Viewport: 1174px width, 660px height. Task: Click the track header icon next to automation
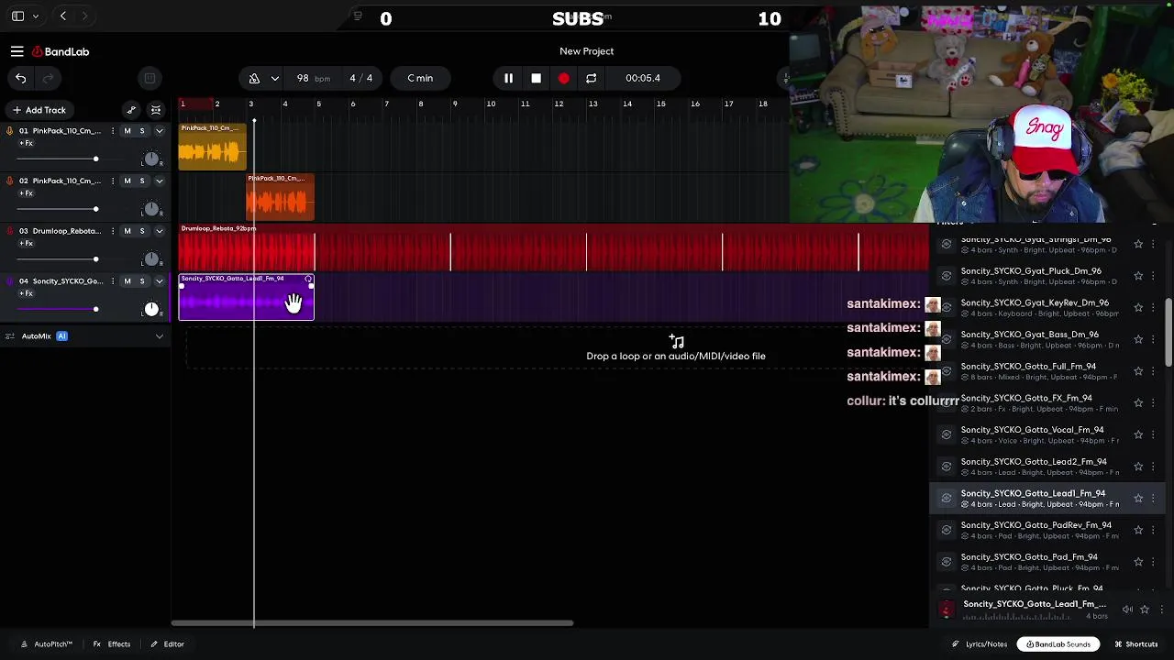pos(156,110)
